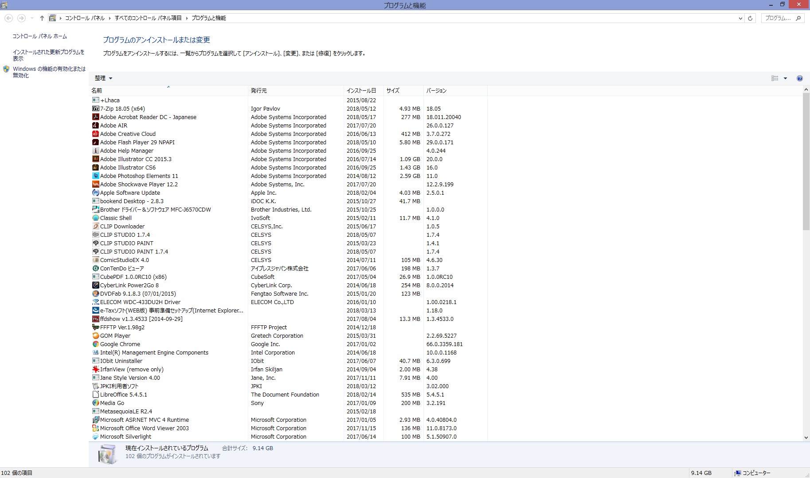Select Jane Style Version 4.00 entry
Screen dimensions: 810x478
click(289, 378)
